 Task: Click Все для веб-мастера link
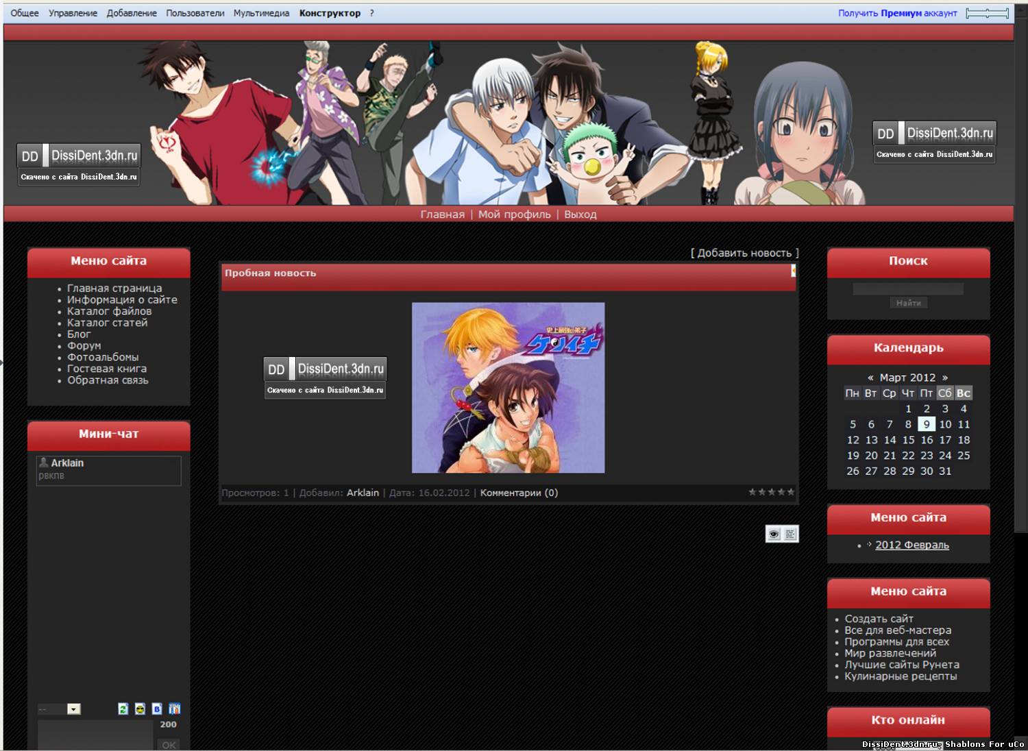(898, 630)
